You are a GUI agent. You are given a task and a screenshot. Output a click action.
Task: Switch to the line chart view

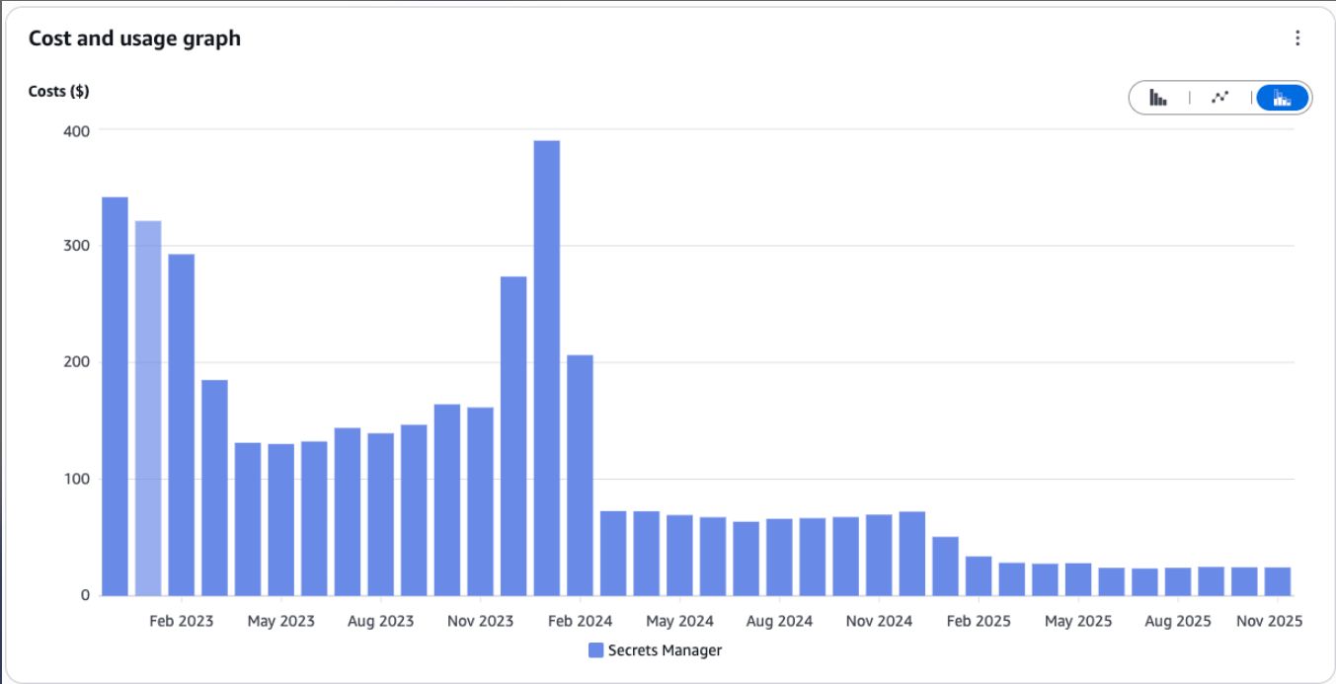click(x=1220, y=97)
